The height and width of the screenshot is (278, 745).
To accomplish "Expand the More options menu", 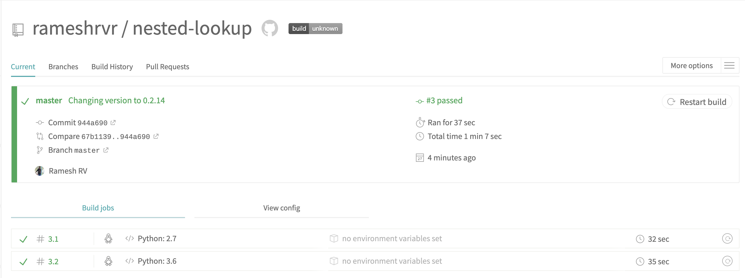I will [692, 66].
